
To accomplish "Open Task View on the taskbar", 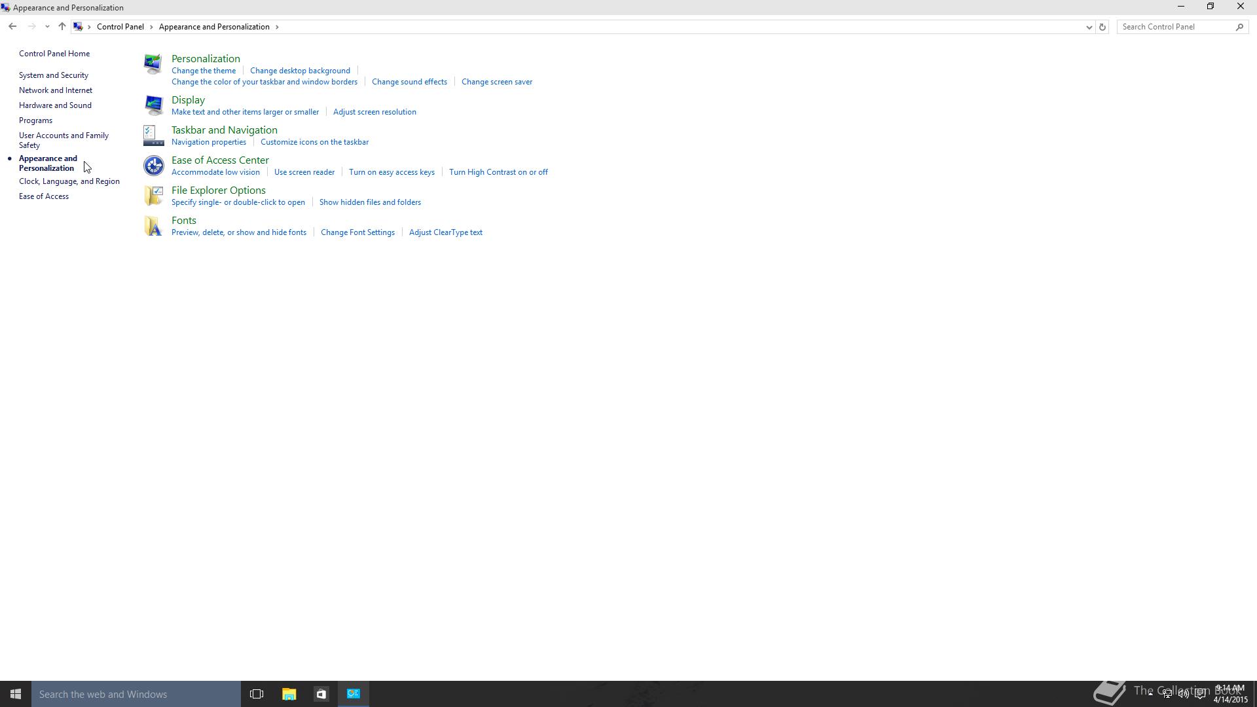I will pos(257,694).
